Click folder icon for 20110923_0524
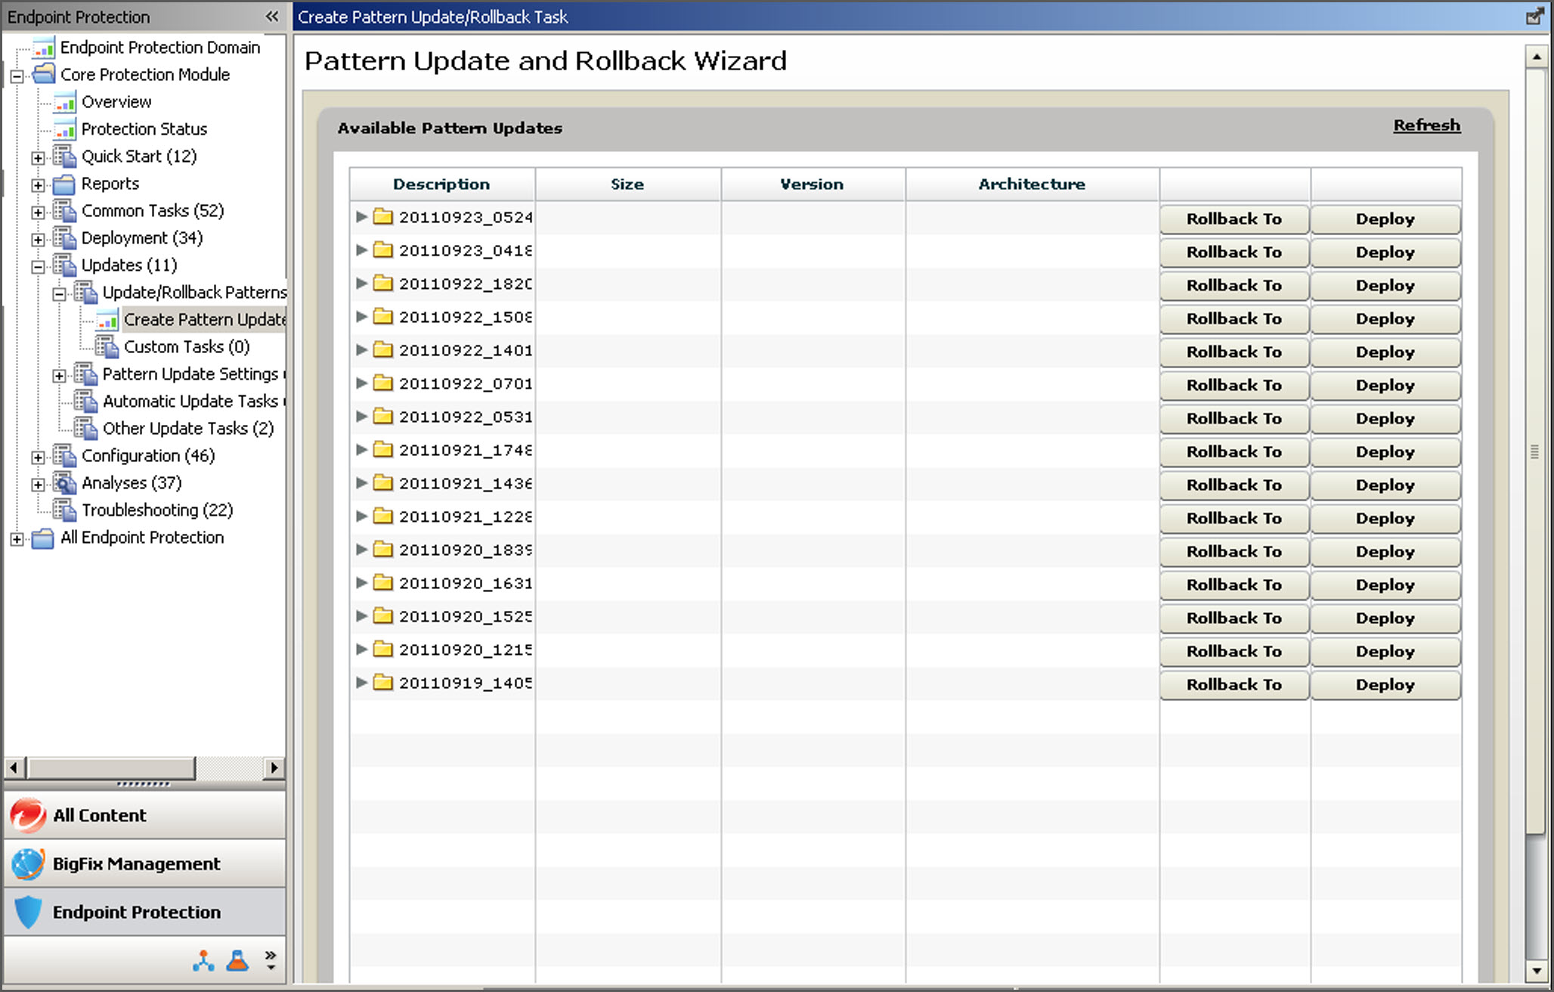Viewport: 1554px width, 992px height. coord(383,217)
